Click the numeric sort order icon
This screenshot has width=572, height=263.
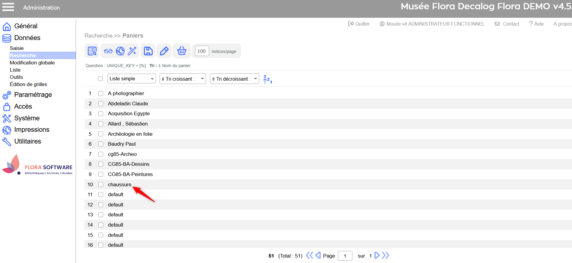pos(267,79)
